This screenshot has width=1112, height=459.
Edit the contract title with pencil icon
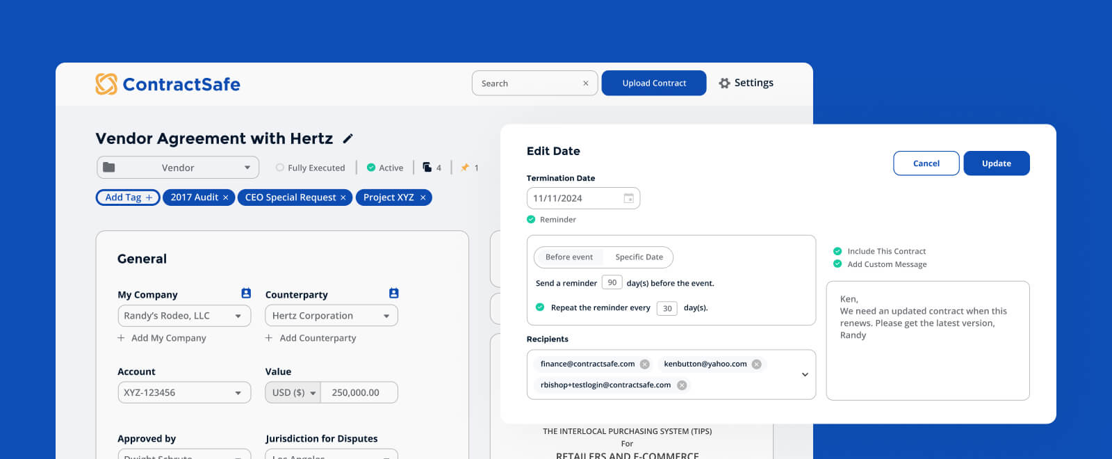pyautogui.click(x=348, y=138)
